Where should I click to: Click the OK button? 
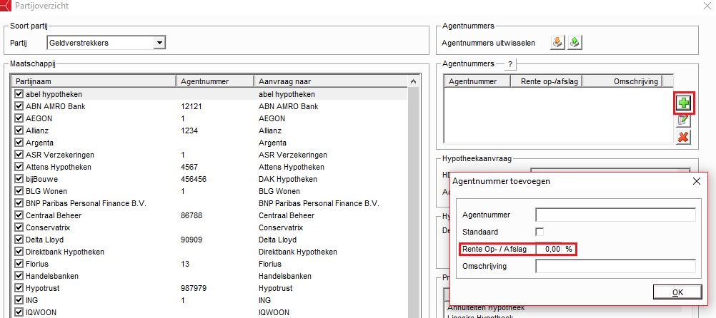(677, 292)
